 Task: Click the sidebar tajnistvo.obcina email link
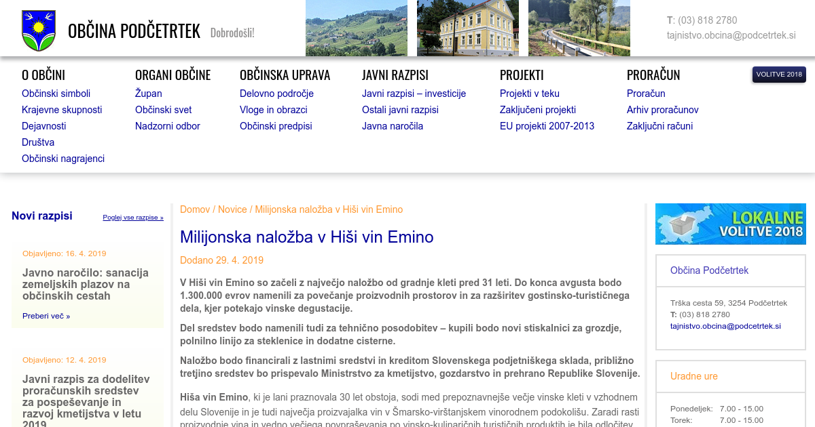[725, 326]
